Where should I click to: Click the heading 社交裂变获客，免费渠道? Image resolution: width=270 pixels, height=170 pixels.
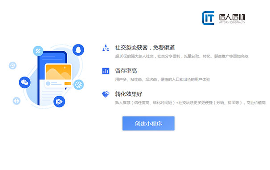coord(145,48)
